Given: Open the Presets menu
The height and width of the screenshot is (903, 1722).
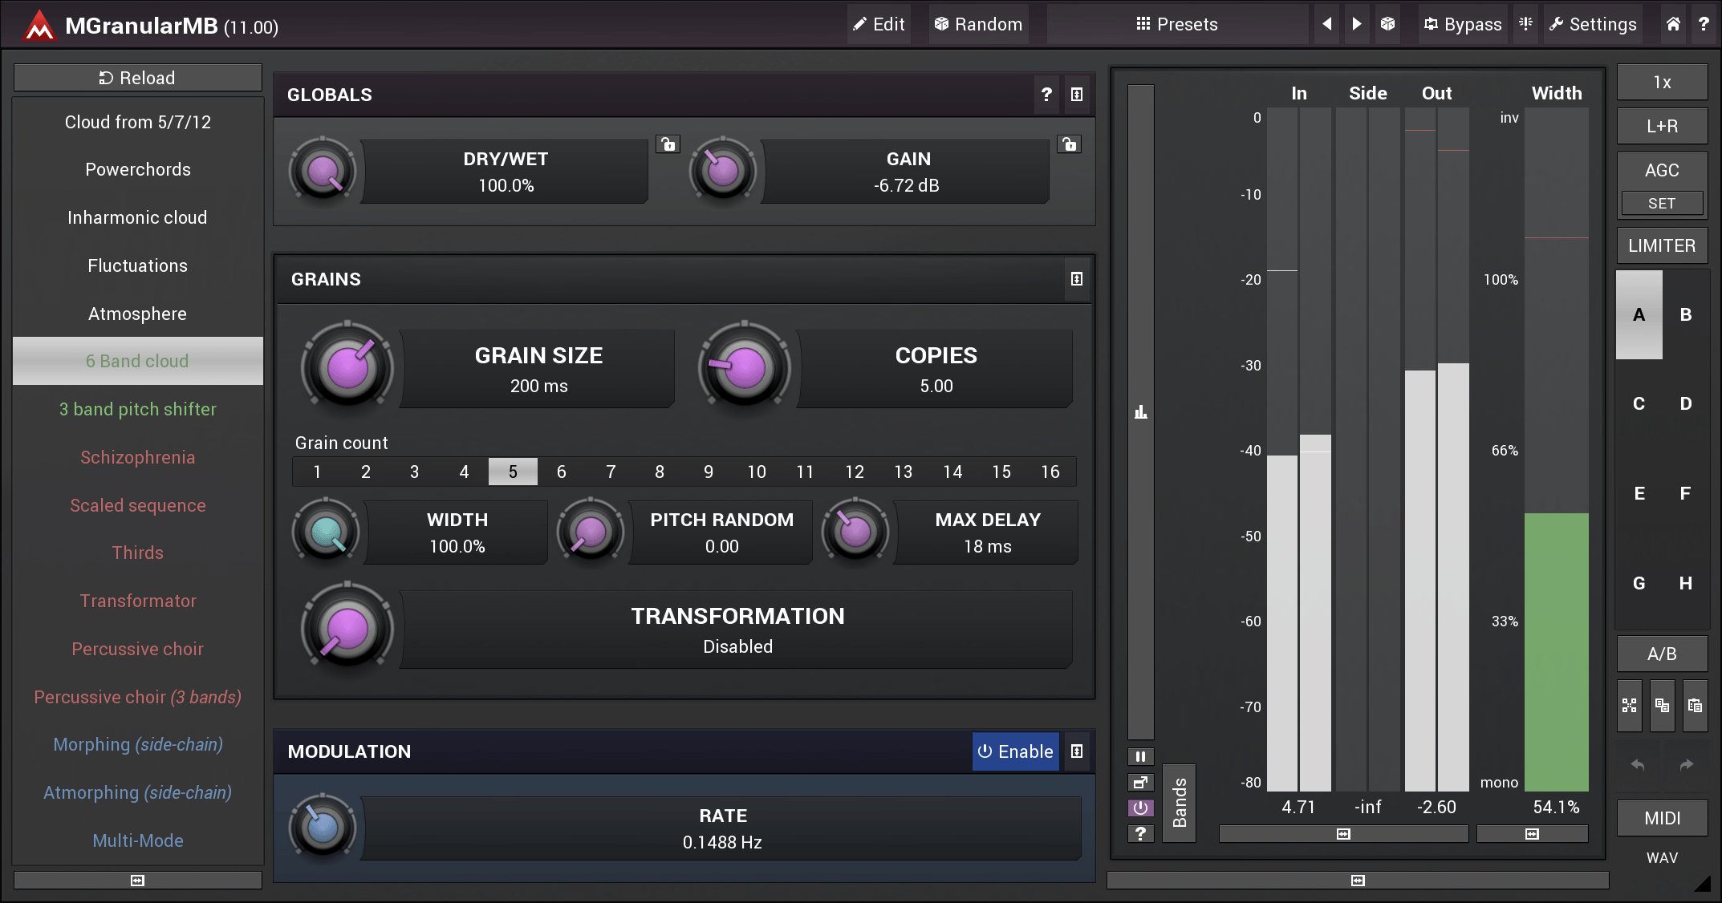Looking at the screenshot, I should click(x=1176, y=24).
